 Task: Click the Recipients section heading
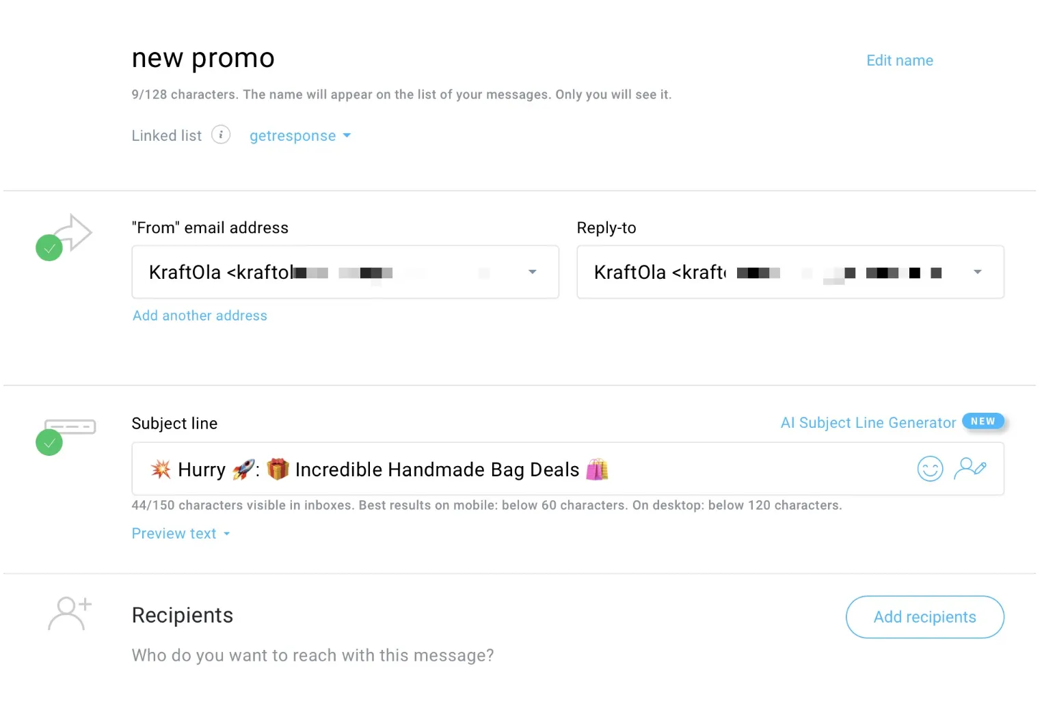(x=183, y=615)
